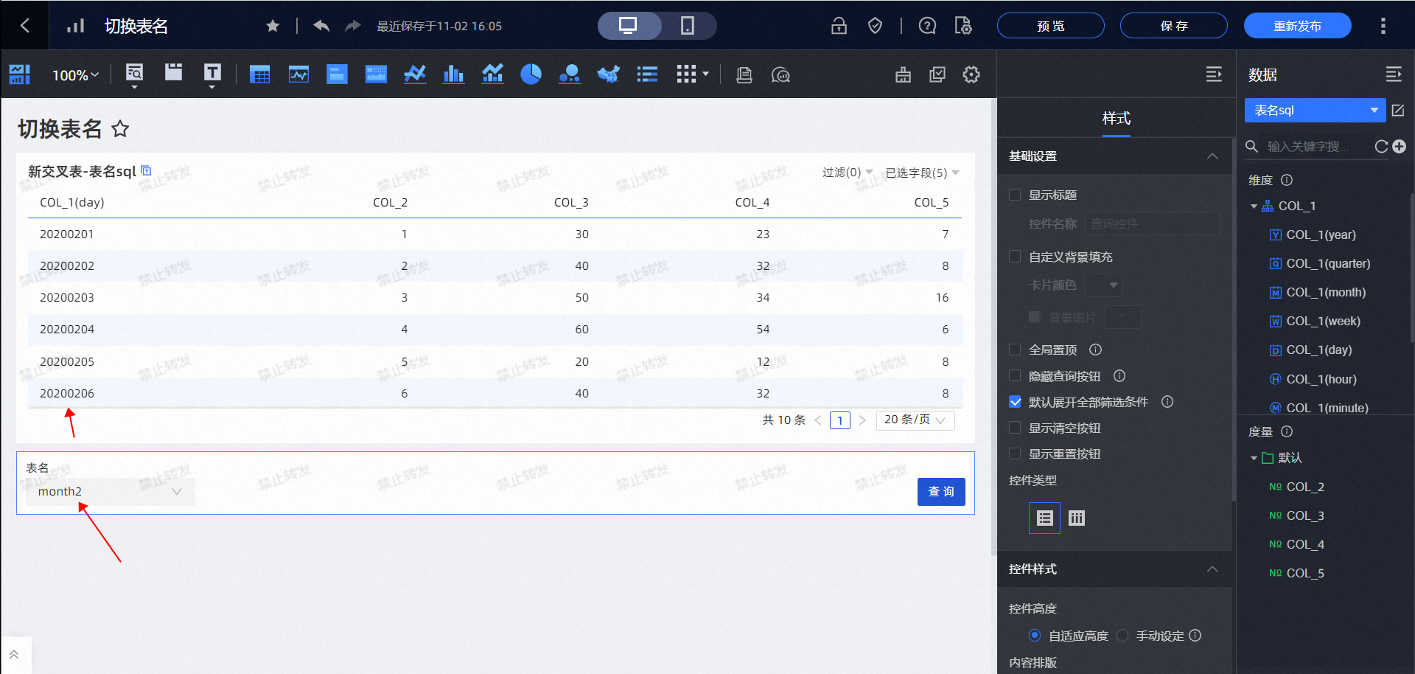Uncheck 默认展开全部筛选条件 option
This screenshot has height=674, width=1415.
(1015, 402)
